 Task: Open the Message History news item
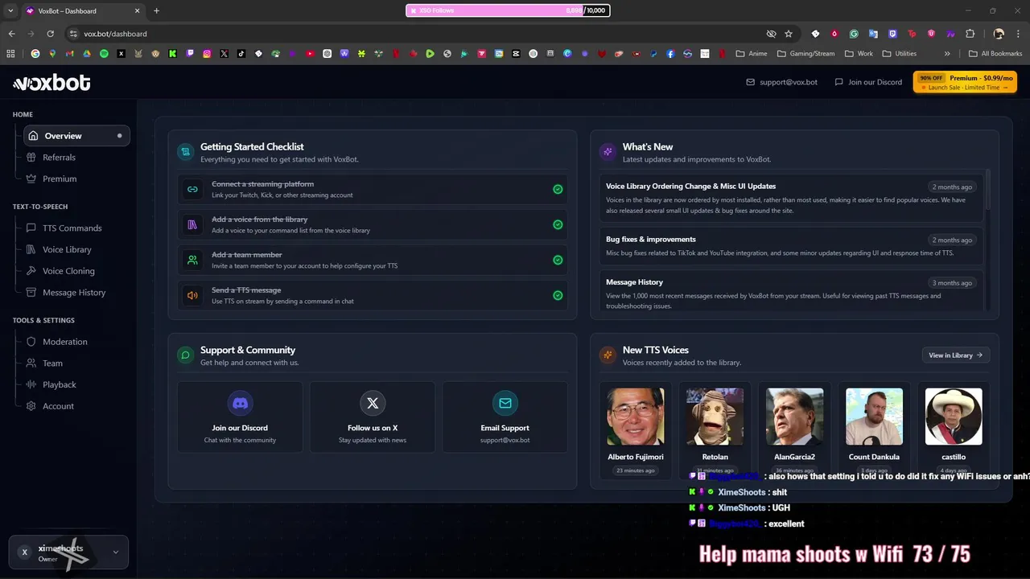click(x=791, y=293)
